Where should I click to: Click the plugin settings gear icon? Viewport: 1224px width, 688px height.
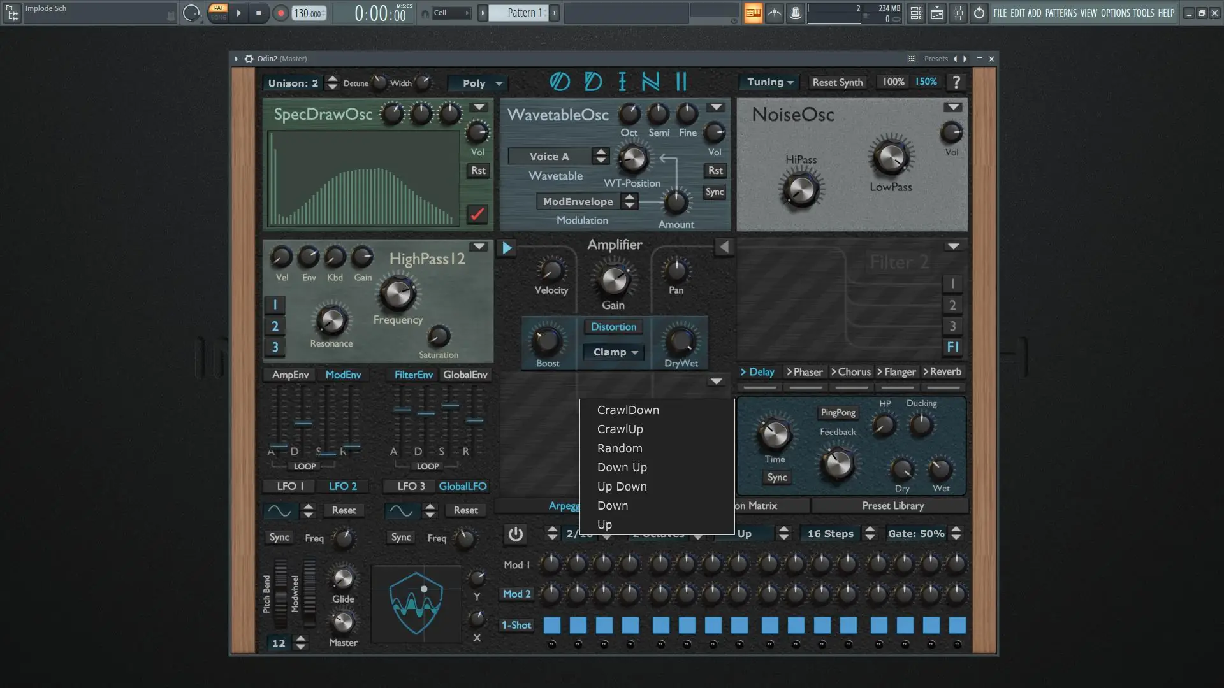(249, 59)
